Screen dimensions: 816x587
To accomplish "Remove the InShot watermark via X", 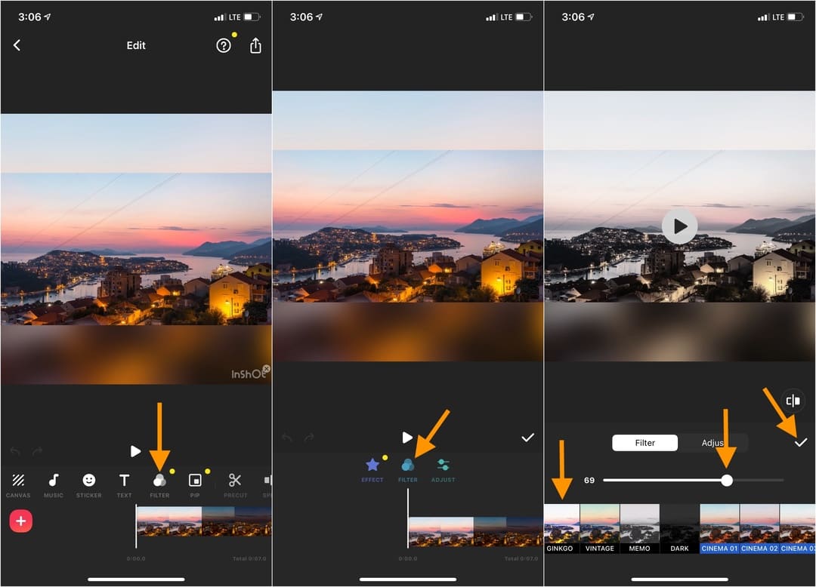I will [x=267, y=368].
